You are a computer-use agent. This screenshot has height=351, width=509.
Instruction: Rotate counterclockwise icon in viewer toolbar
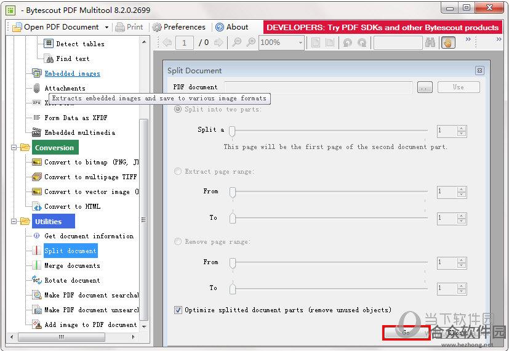(347, 42)
